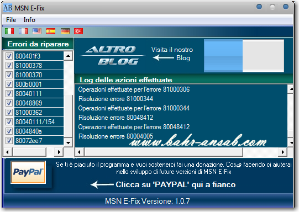Viewport: 299px width, 212px height.
Task: Select the 80072ee7 entry text
Action: coord(29,141)
